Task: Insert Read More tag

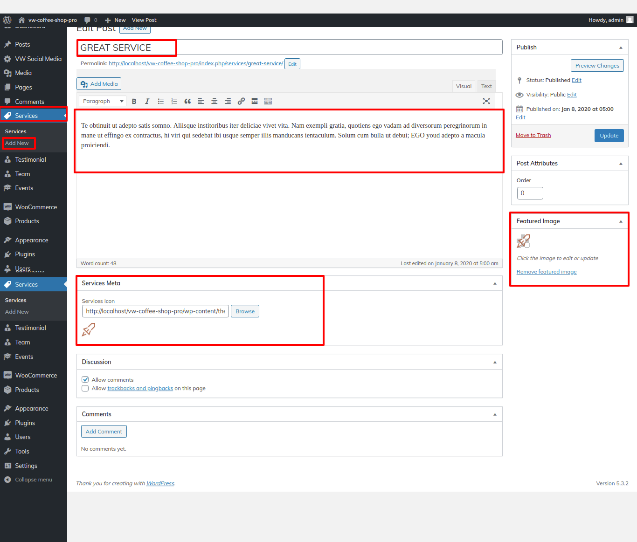Action: click(x=255, y=101)
